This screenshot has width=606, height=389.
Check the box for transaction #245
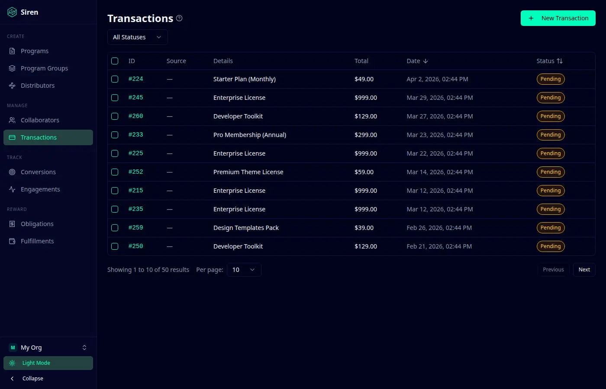coord(115,98)
